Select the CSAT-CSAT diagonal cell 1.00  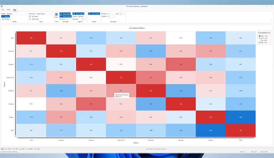(241, 130)
